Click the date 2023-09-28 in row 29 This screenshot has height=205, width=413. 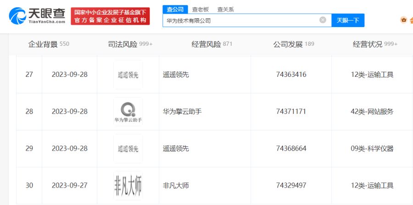coord(70,149)
